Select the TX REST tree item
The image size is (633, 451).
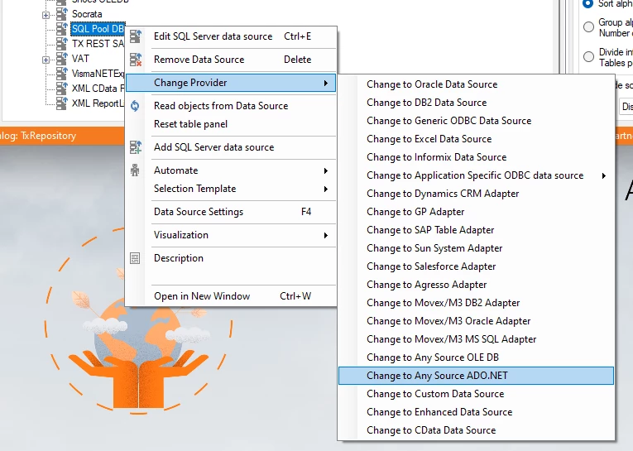pos(98,44)
